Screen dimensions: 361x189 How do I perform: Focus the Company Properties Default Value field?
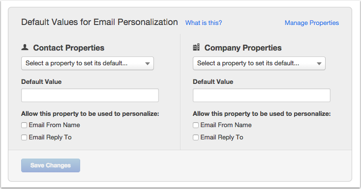click(262, 95)
